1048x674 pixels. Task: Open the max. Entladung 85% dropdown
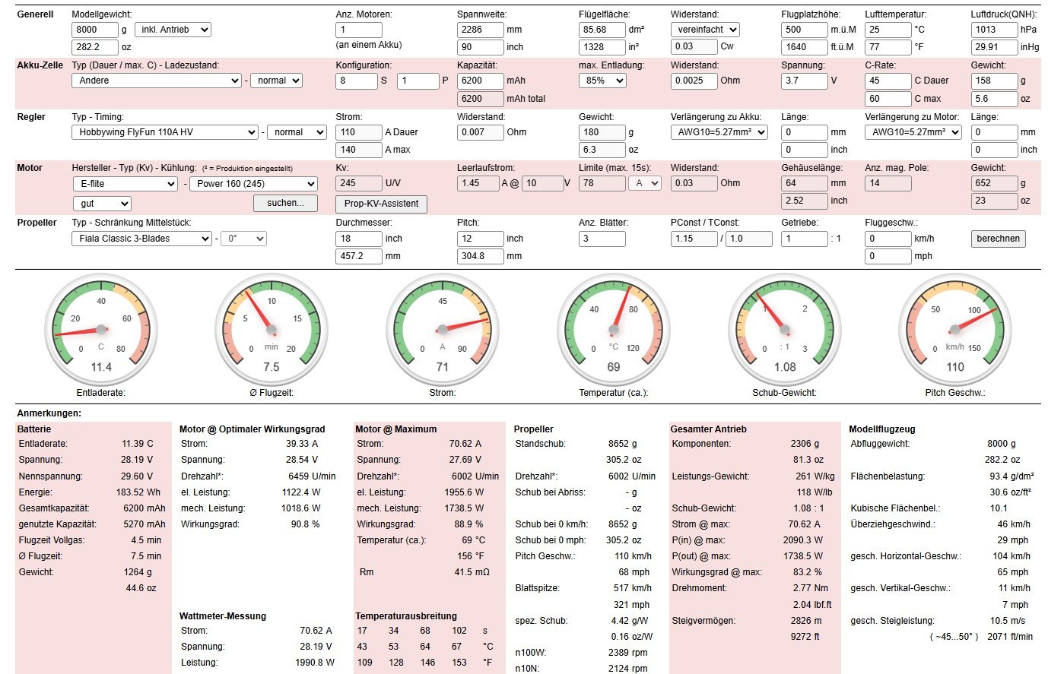click(602, 81)
